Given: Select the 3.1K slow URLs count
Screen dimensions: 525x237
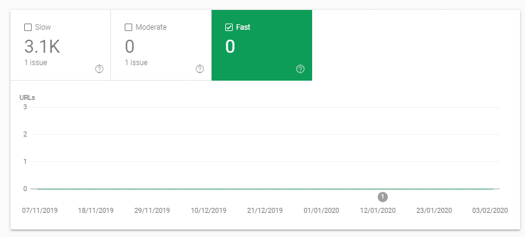Looking at the screenshot, I should (x=42, y=46).
